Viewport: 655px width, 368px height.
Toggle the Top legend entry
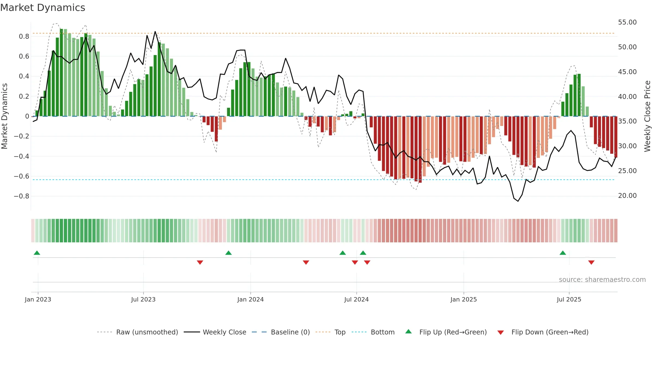click(331, 332)
